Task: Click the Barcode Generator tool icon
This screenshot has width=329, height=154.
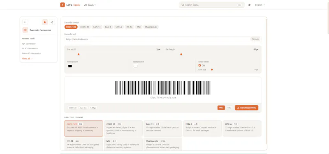Action: point(25,30)
